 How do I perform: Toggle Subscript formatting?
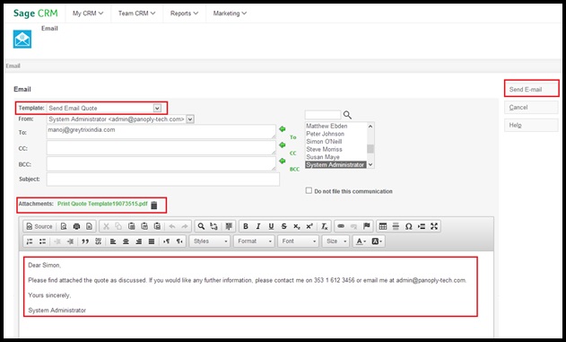[x=297, y=226]
